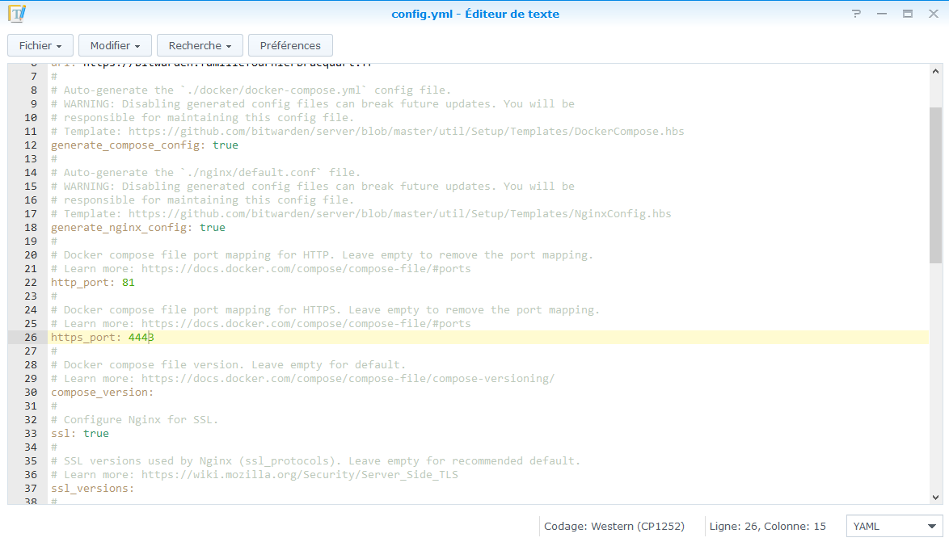
Task: Click true after generate_compose_config
Action: [x=226, y=145]
